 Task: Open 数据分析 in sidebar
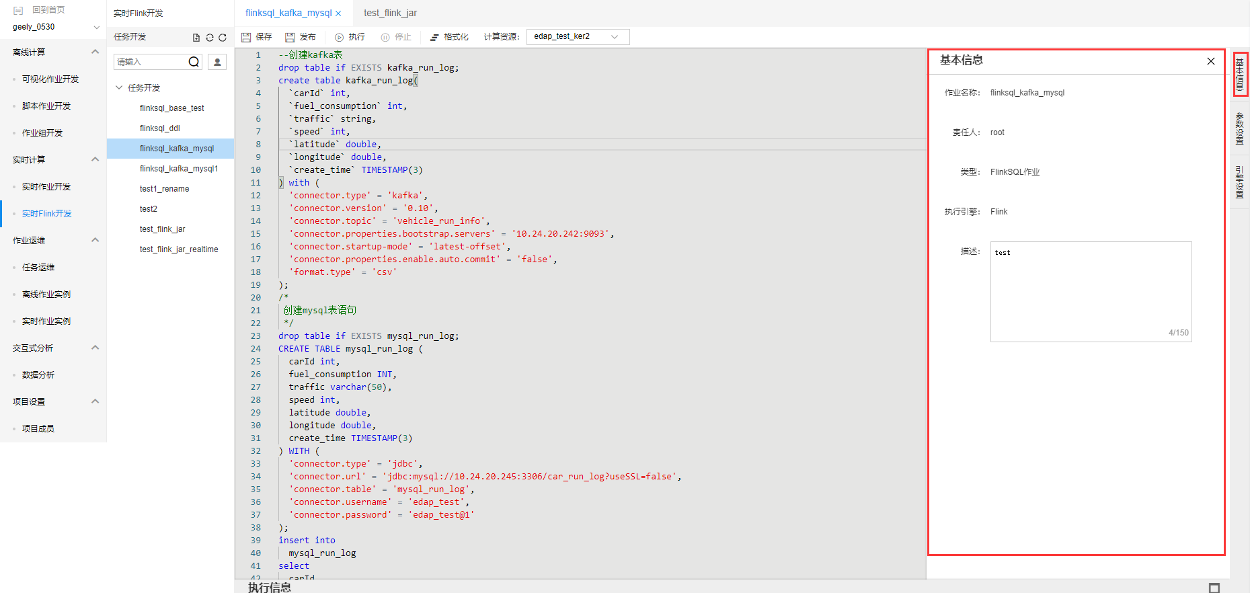point(38,375)
